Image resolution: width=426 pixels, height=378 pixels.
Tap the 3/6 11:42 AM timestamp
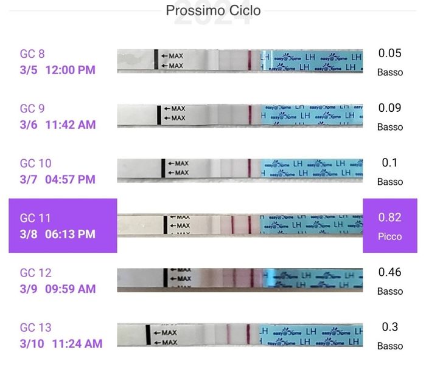pyautogui.click(x=58, y=125)
